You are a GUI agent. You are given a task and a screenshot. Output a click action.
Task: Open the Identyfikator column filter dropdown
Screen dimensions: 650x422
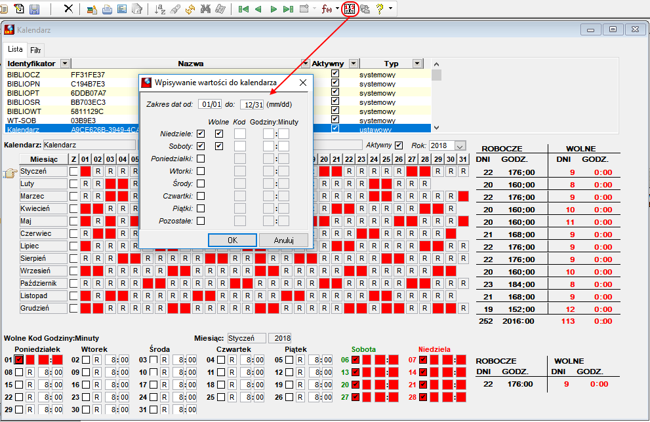tap(65, 64)
